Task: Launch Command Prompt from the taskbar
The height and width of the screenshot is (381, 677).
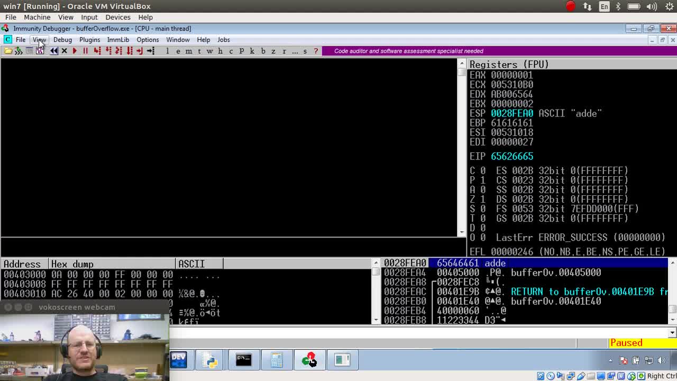Action: [243, 360]
